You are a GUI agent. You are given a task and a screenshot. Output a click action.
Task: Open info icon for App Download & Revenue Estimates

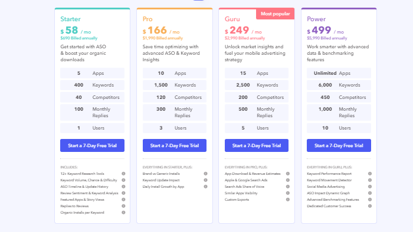point(288,174)
